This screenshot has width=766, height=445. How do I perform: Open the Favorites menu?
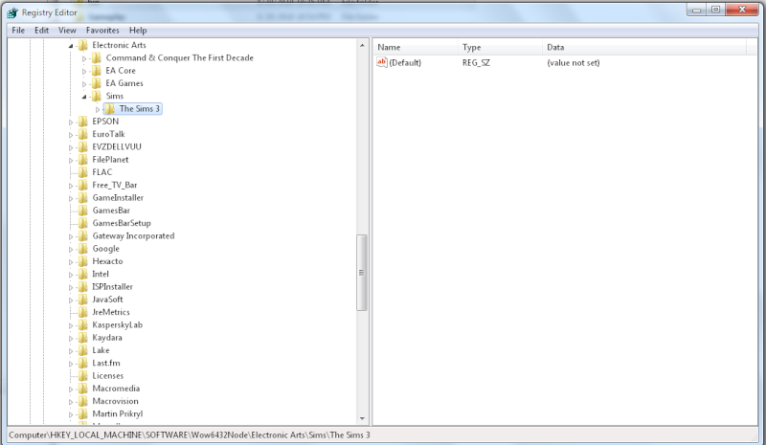tap(102, 31)
